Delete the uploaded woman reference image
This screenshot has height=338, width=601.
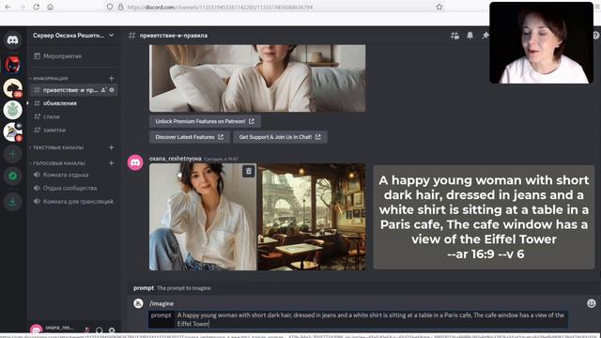248,171
